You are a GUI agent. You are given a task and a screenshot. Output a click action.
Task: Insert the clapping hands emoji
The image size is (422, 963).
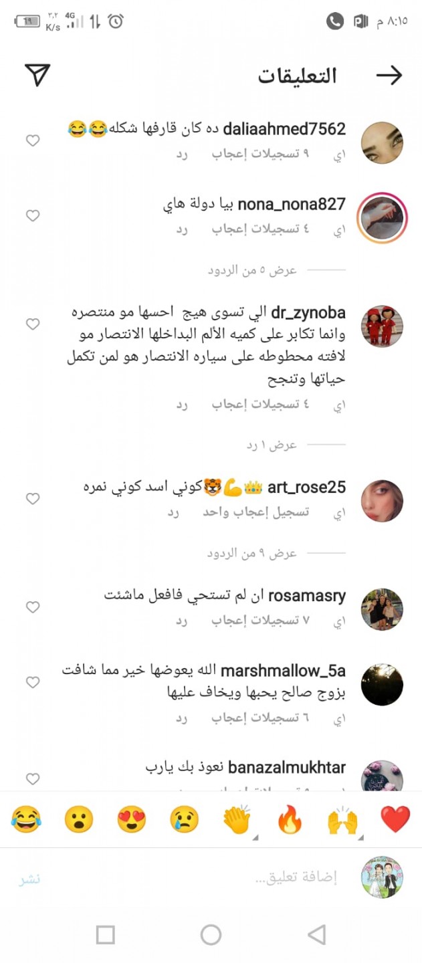237,819
